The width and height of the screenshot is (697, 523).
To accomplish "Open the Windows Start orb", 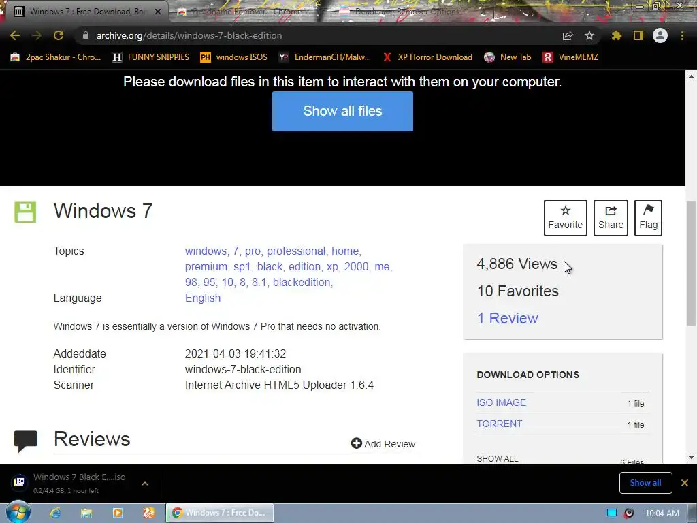I will 18,512.
